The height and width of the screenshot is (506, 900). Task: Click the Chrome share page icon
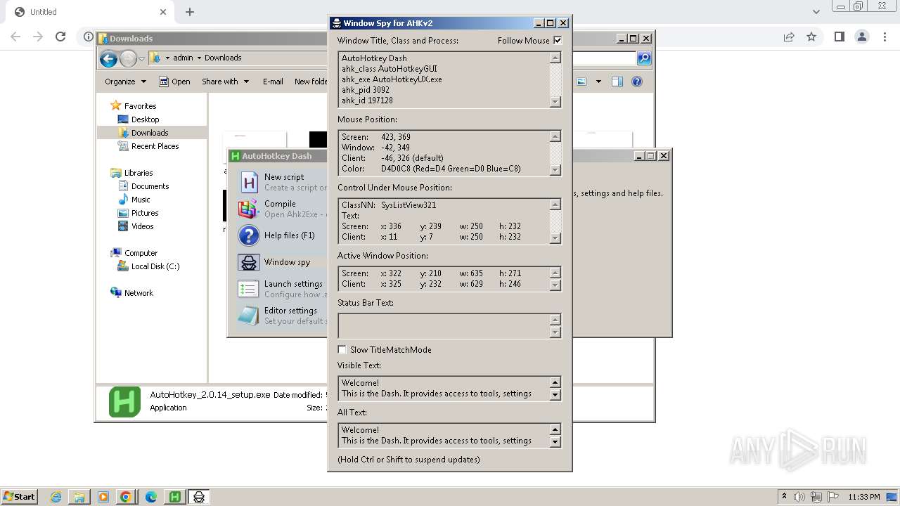pyautogui.click(x=789, y=37)
